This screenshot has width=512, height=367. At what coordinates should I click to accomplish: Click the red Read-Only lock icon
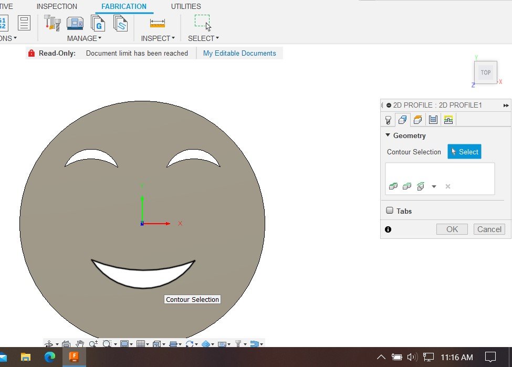[32, 53]
